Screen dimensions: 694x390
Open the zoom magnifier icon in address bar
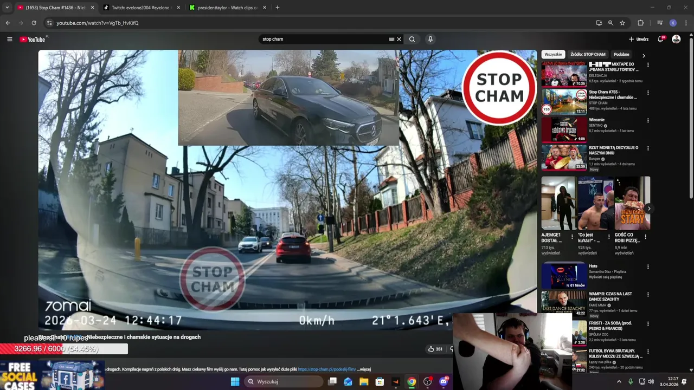click(611, 23)
